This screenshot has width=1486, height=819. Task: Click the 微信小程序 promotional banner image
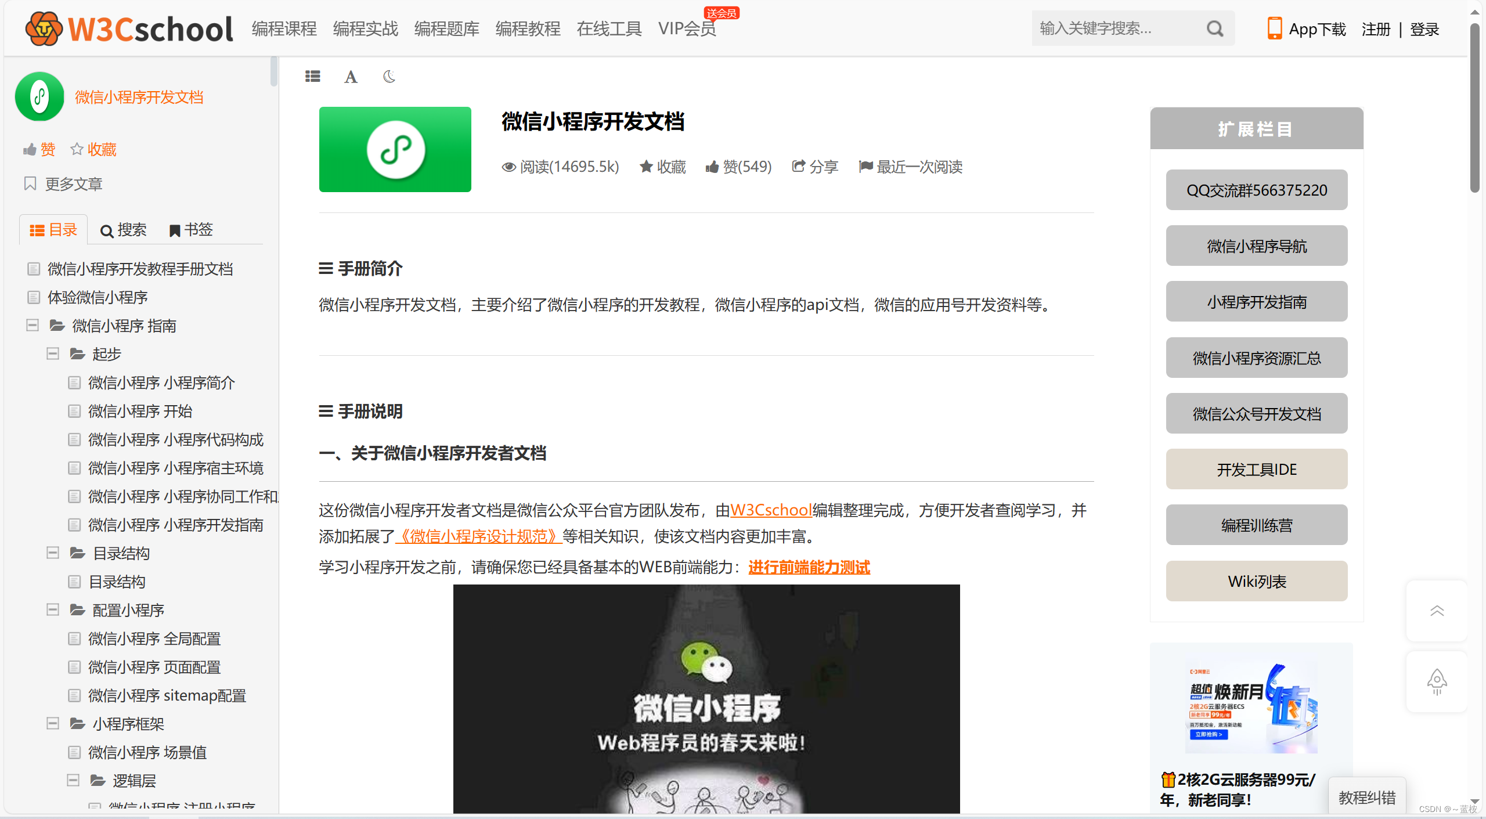(706, 699)
